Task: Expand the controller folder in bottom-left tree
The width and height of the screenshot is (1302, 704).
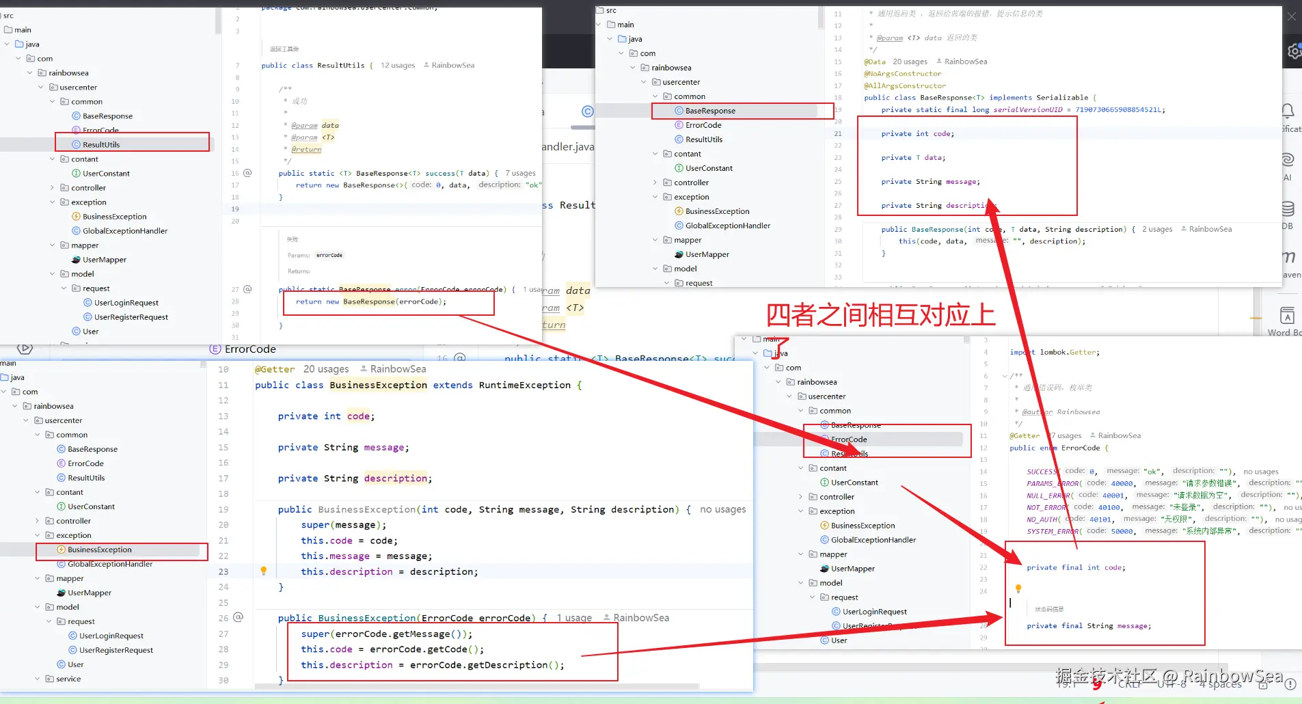Action: tap(38, 521)
